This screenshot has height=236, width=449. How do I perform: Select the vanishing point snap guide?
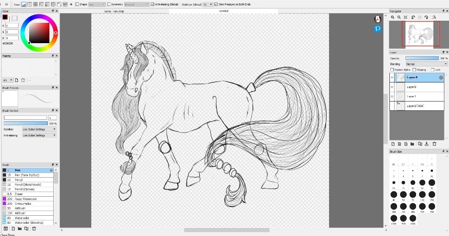(41, 5)
